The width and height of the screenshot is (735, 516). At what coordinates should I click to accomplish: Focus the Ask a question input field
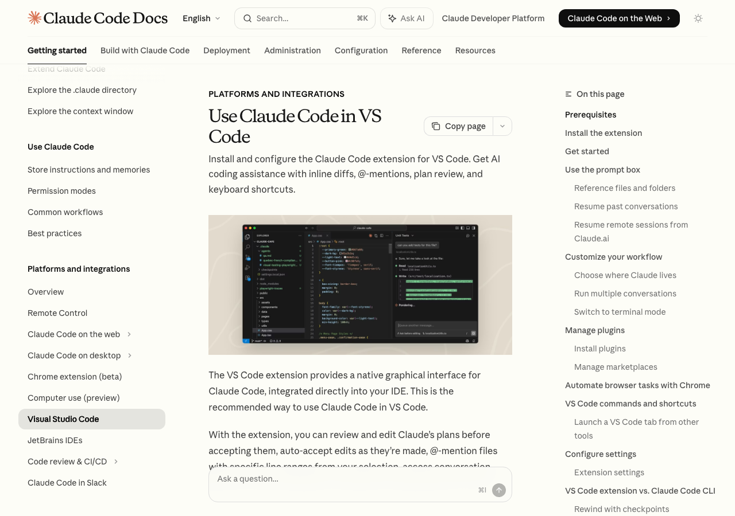click(345, 479)
